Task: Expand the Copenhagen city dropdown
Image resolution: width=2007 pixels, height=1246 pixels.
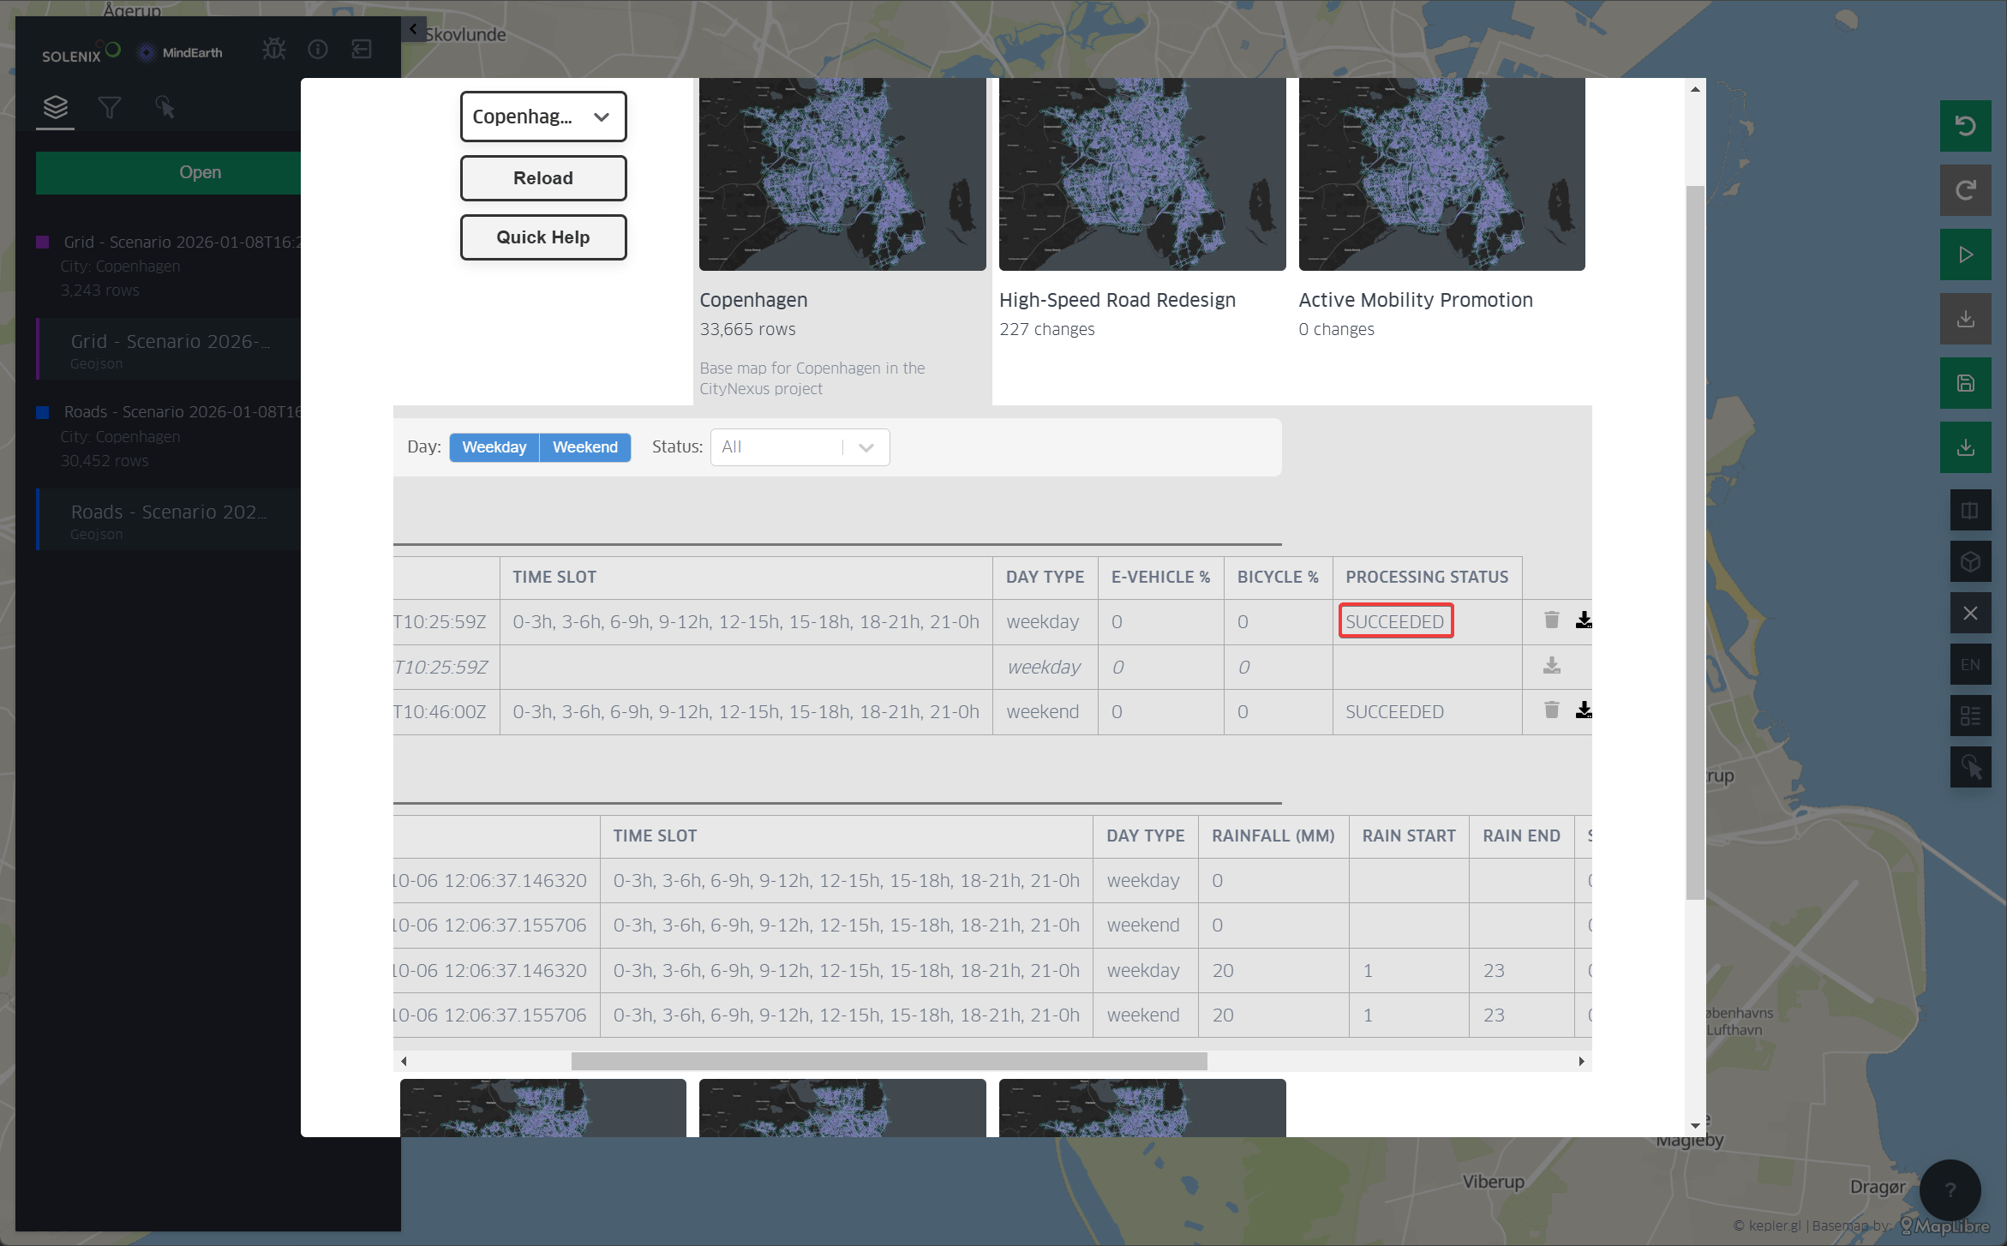Action: 542,117
